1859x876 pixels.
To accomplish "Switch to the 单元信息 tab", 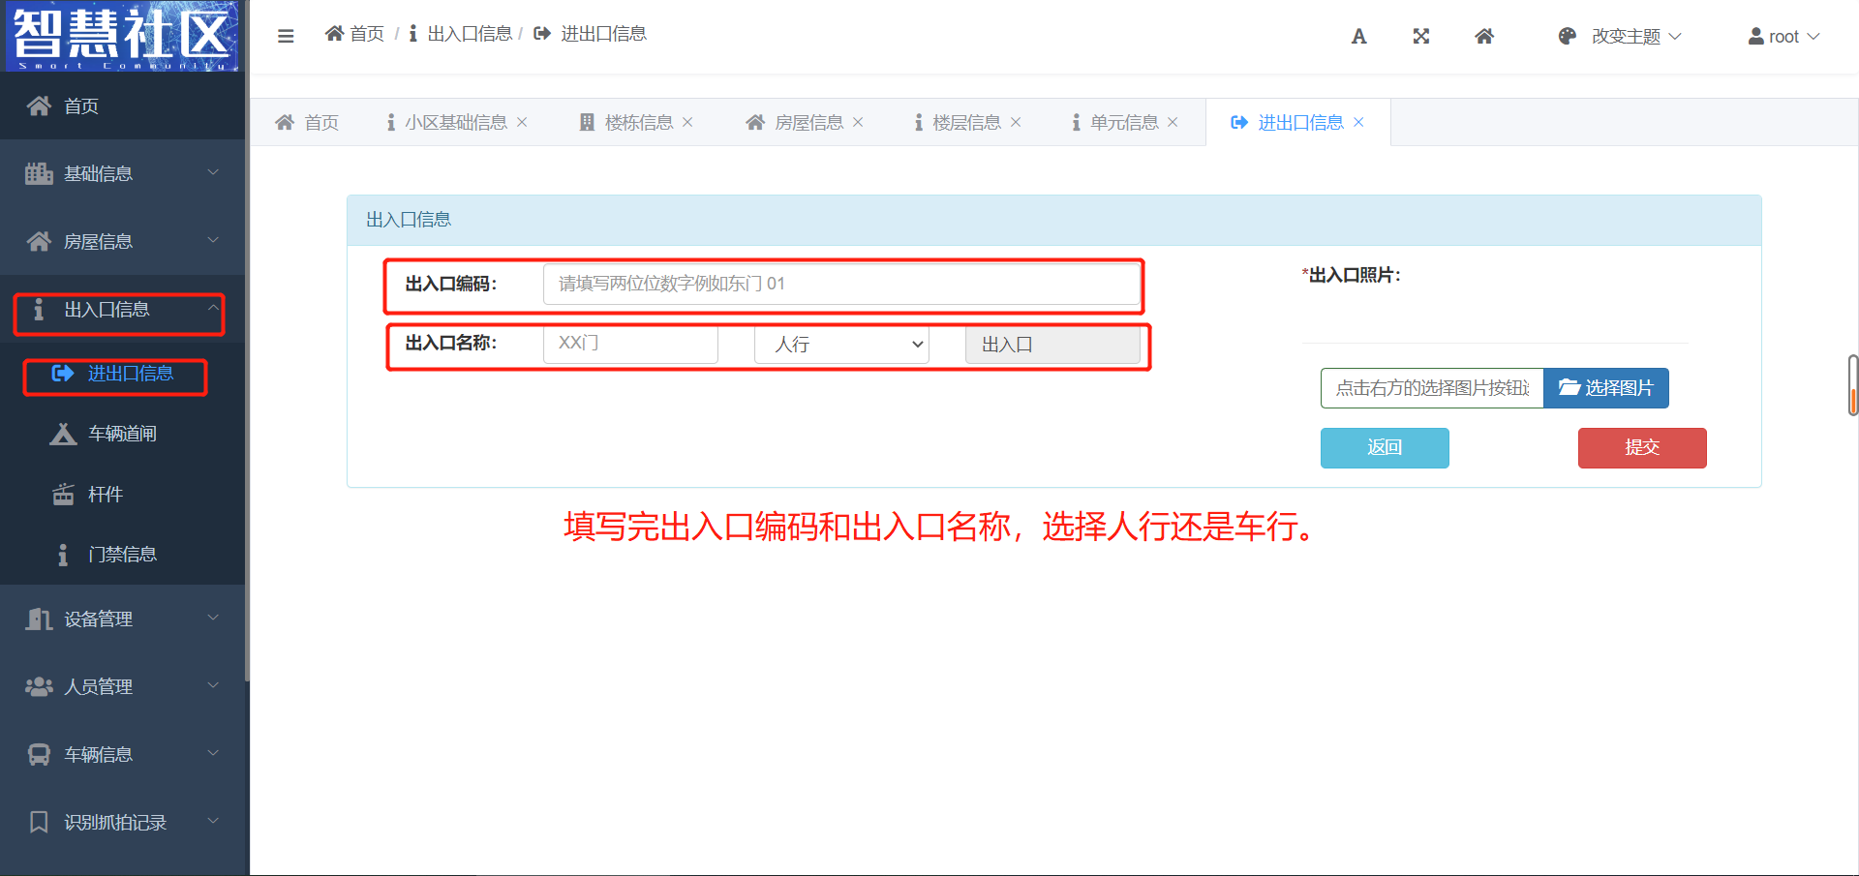I will point(1123,122).
